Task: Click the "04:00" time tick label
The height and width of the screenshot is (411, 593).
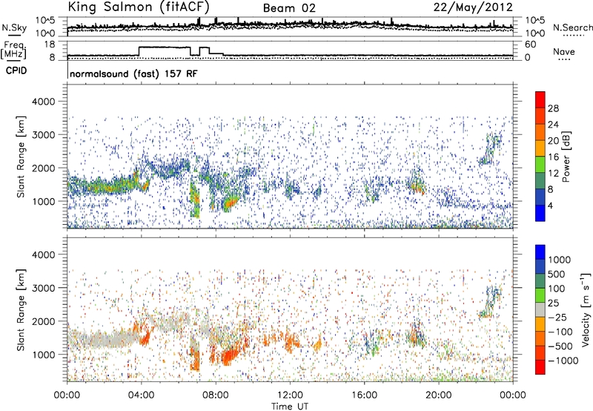Action: [x=142, y=395]
